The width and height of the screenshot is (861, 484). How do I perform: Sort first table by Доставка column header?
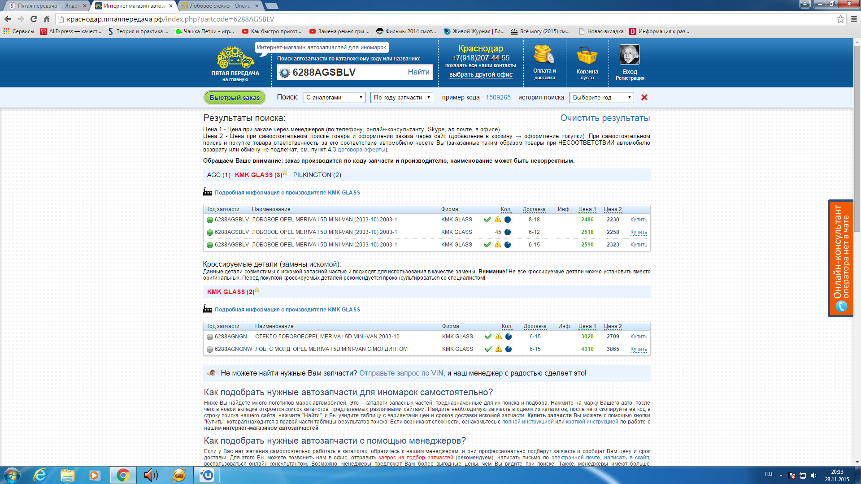[534, 209]
